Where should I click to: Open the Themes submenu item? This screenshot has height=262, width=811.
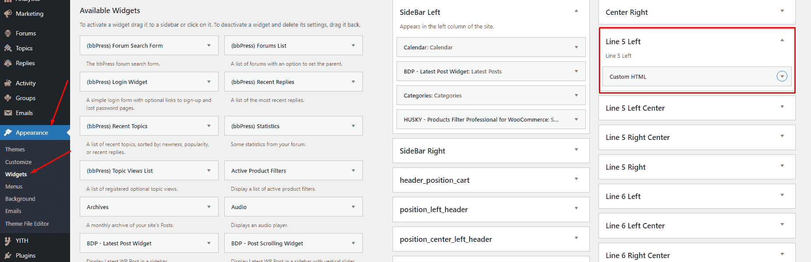(15, 149)
